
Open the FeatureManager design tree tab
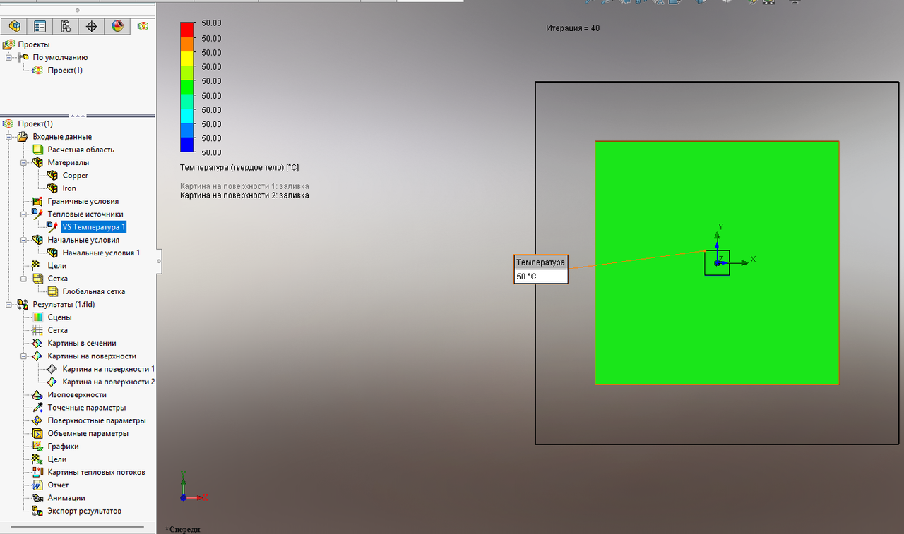[x=14, y=27]
